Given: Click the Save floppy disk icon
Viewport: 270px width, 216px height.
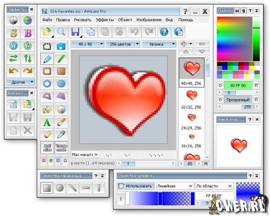Looking at the screenshot, I should pyautogui.click(x=75, y=32).
